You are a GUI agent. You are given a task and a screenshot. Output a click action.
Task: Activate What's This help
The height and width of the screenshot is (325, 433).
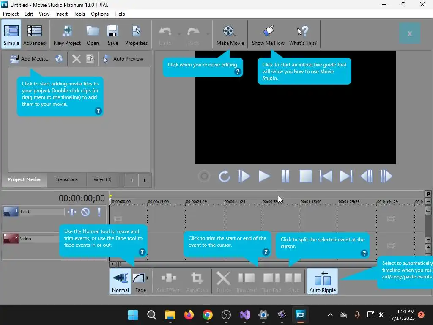point(303,35)
